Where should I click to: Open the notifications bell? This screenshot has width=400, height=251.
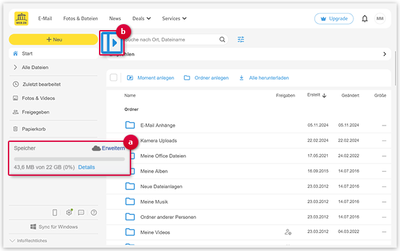[x=365, y=18]
